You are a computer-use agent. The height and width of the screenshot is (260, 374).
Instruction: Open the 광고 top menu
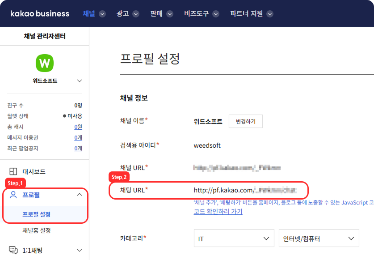(x=122, y=13)
